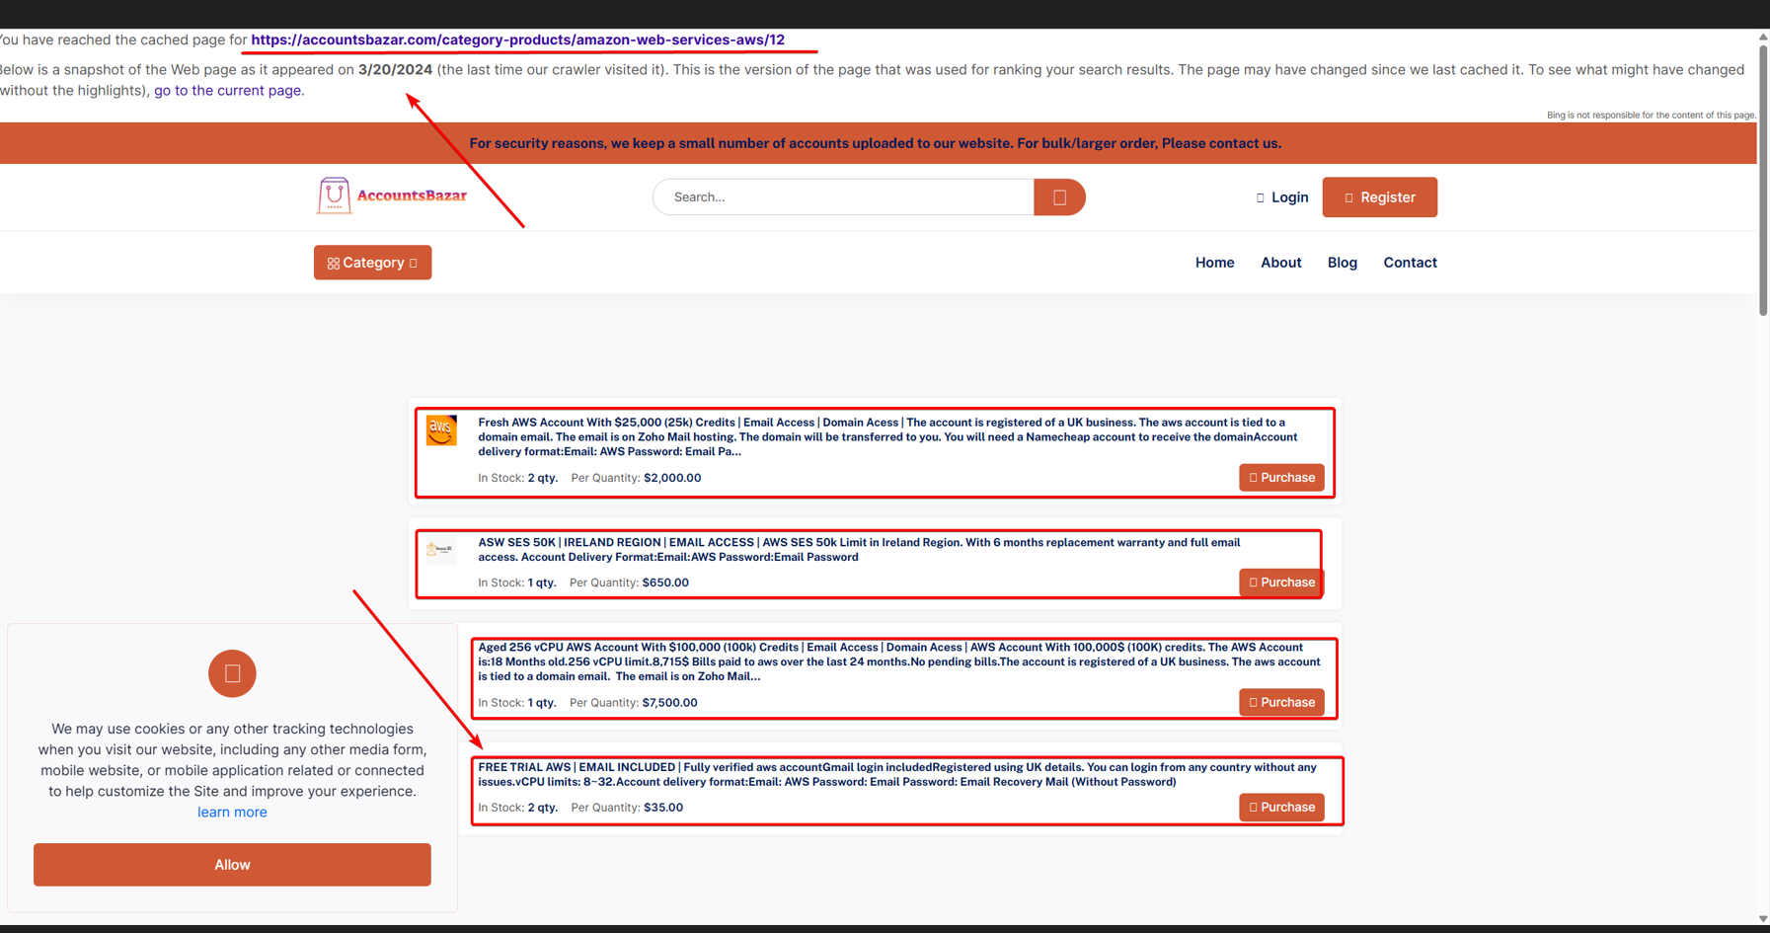Image resolution: width=1770 pixels, height=933 pixels.
Task: Open the Login link
Action: click(x=1282, y=197)
